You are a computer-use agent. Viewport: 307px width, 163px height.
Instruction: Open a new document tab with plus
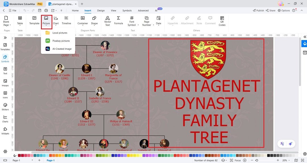(x=82, y=4)
